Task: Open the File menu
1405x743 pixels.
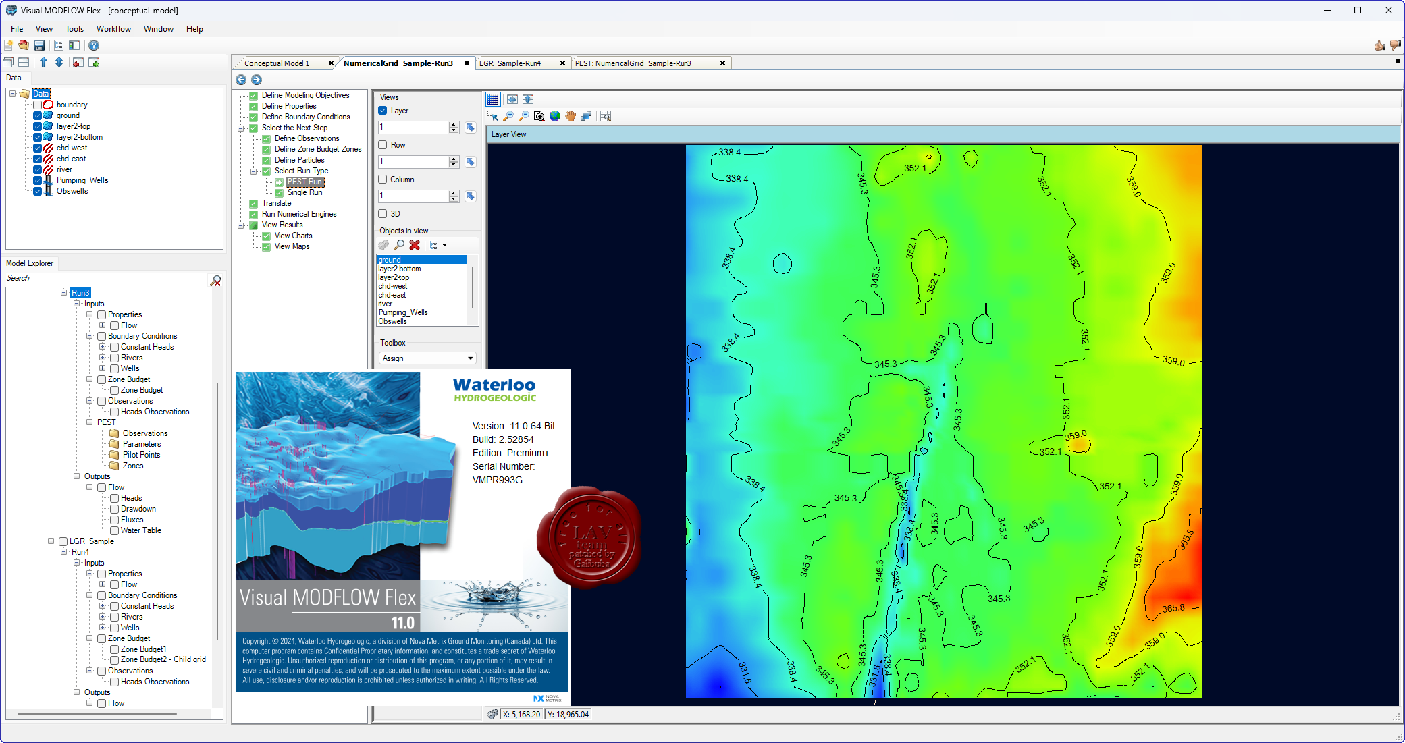Action: pos(17,29)
